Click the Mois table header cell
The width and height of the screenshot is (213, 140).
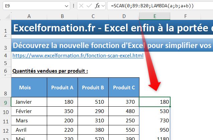coord(29,88)
